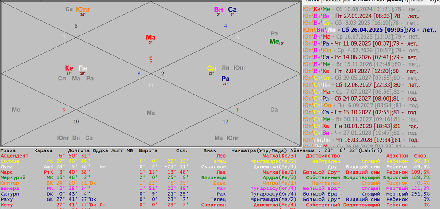The width and height of the screenshot is (440, 209).
Task: Select dasha row Юп\Сл\Са 15.10.2027
Action: pos(360,112)
